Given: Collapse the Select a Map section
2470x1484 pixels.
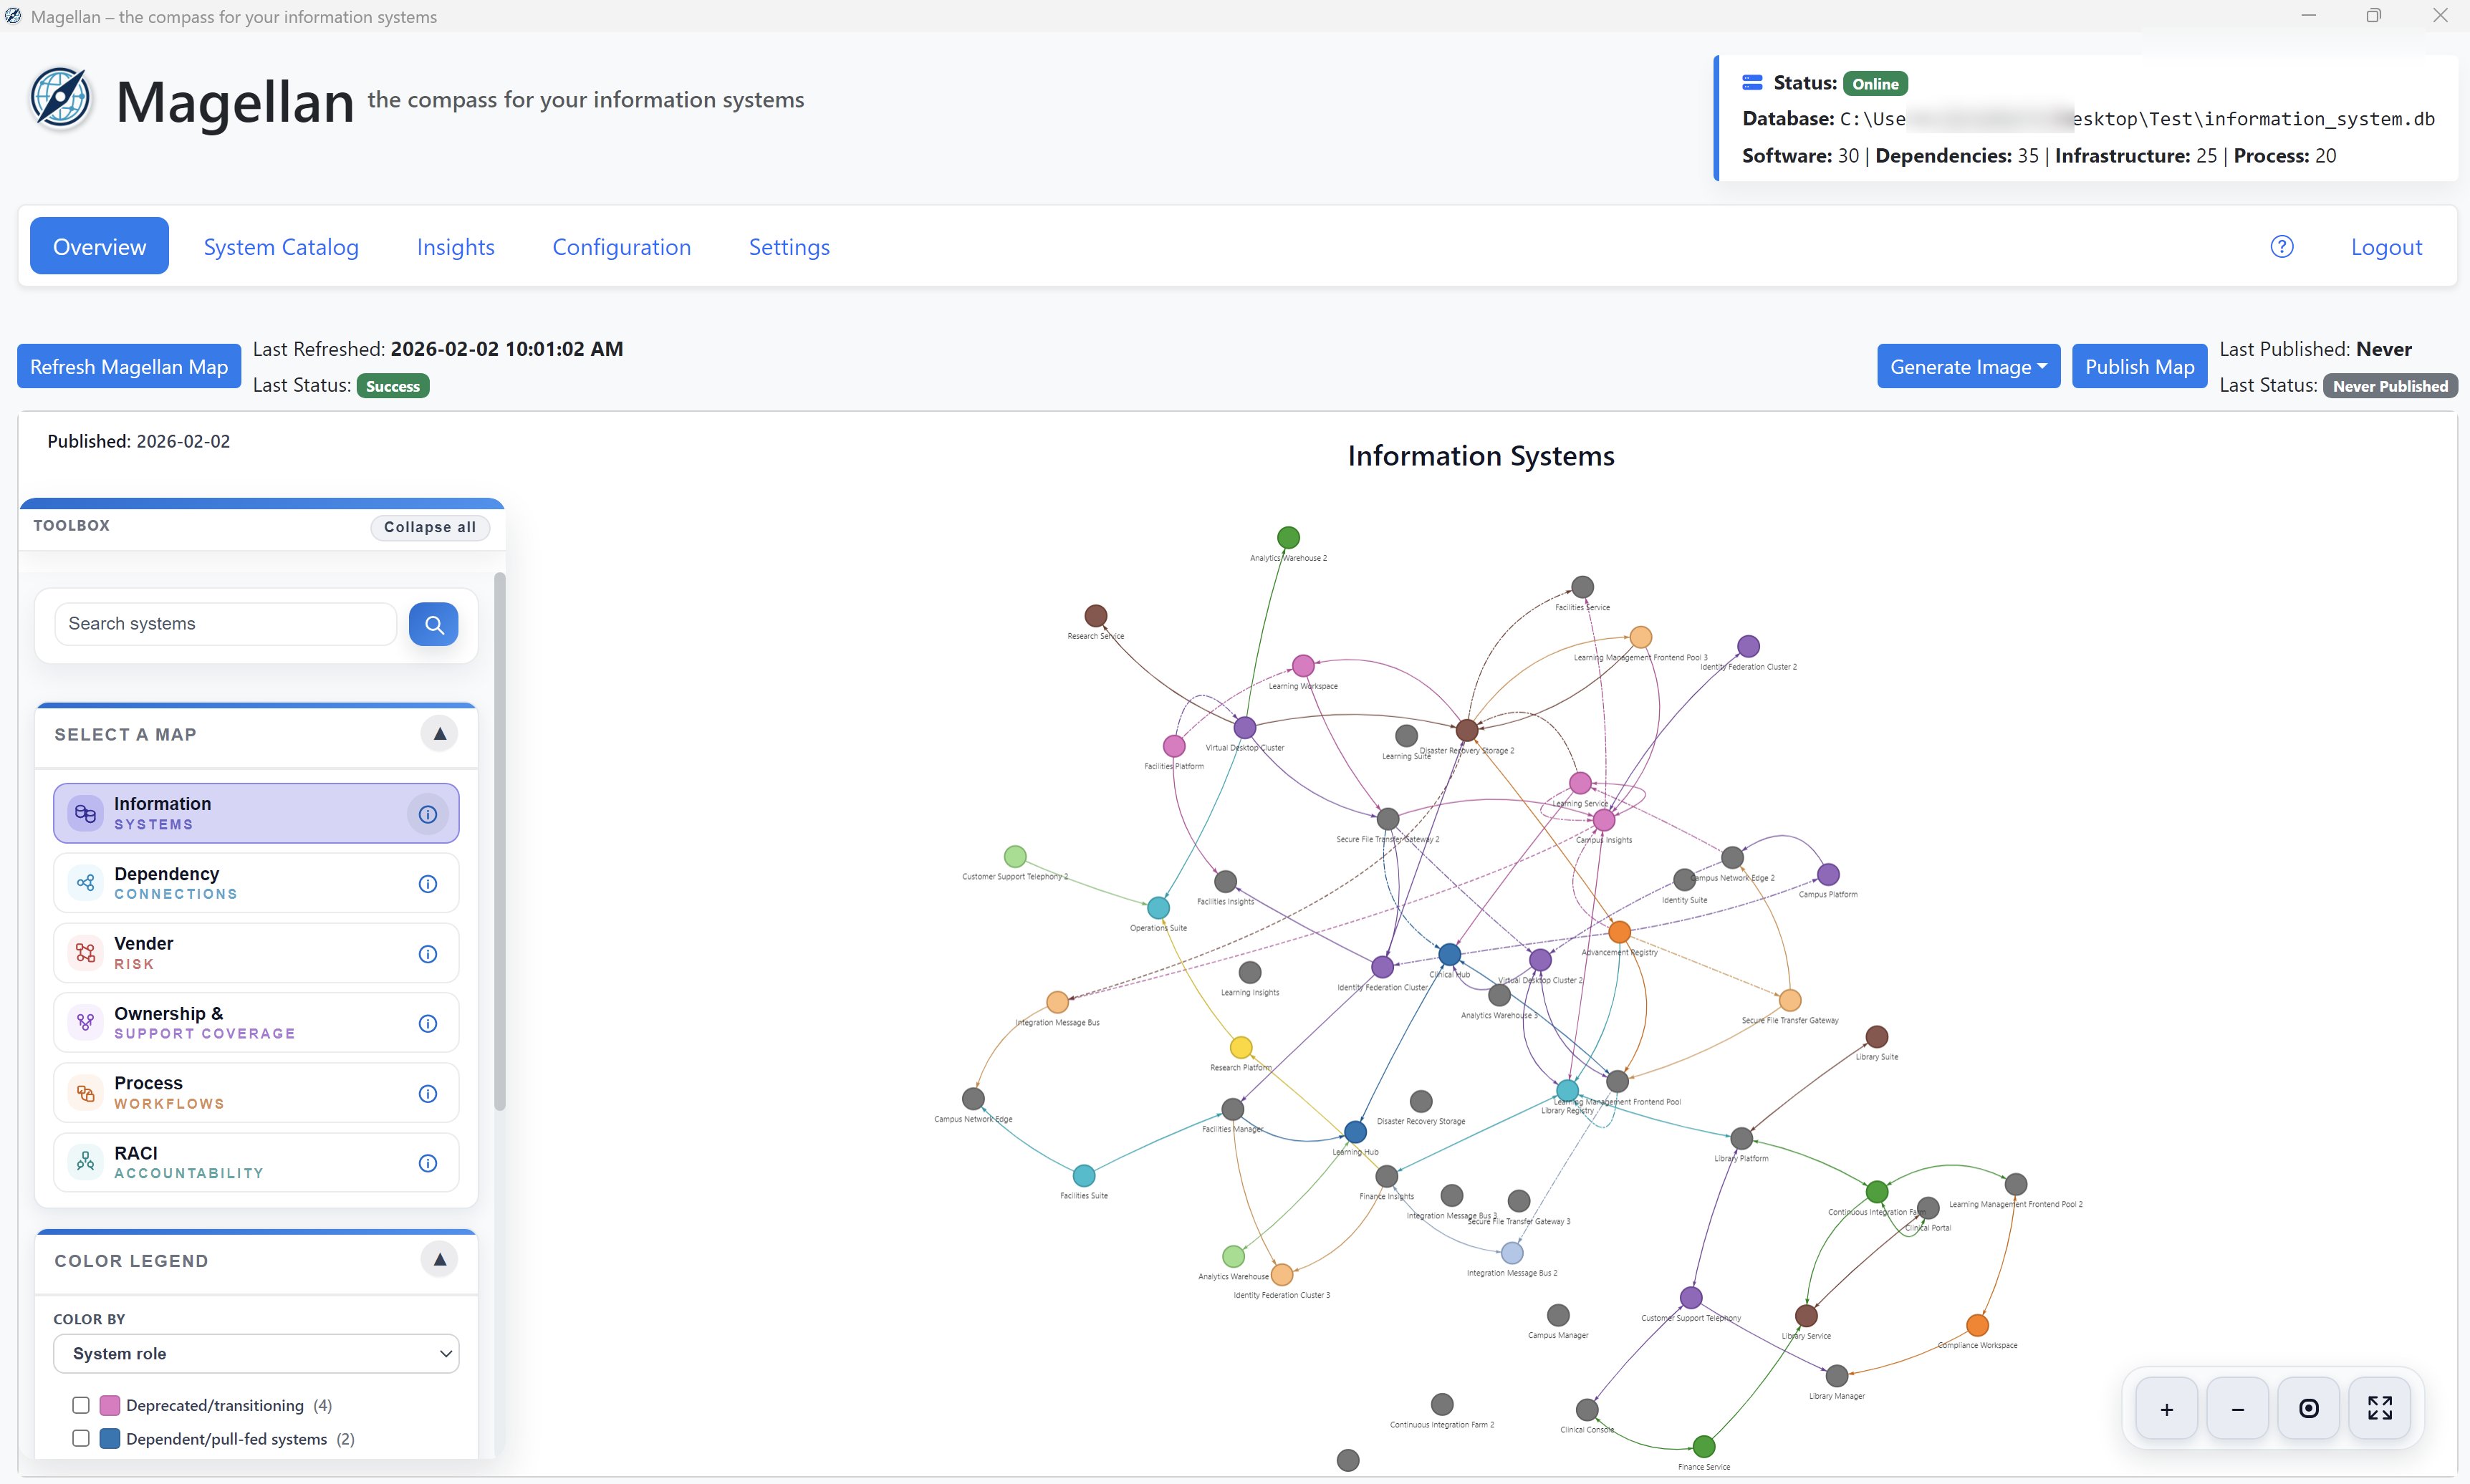Looking at the screenshot, I should (439, 734).
